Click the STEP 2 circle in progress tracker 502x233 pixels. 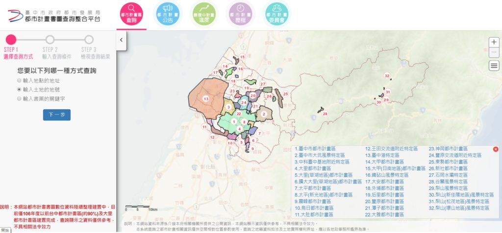[50, 40]
